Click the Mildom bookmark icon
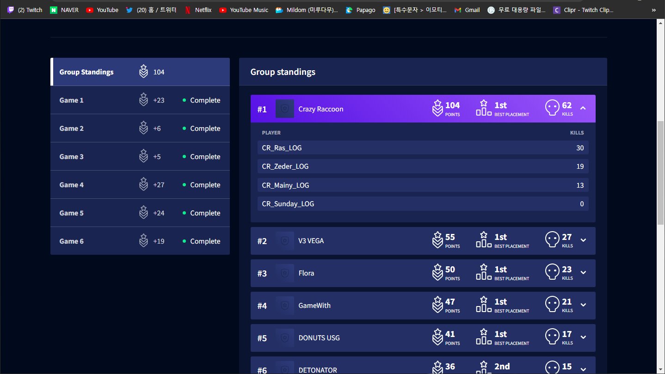The width and height of the screenshot is (665, 374). click(279, 10)
